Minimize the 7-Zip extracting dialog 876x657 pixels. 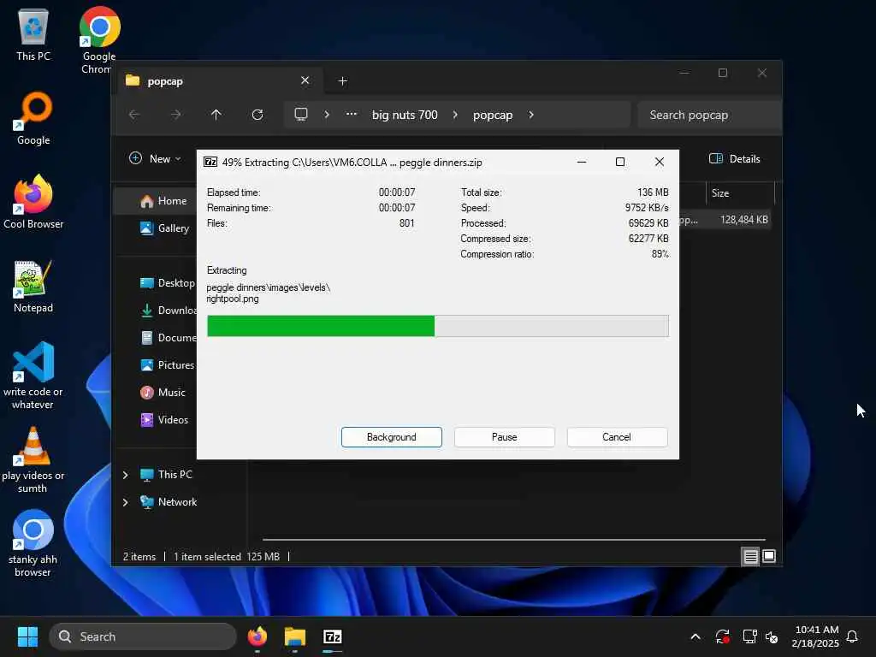tap(582, 162)
